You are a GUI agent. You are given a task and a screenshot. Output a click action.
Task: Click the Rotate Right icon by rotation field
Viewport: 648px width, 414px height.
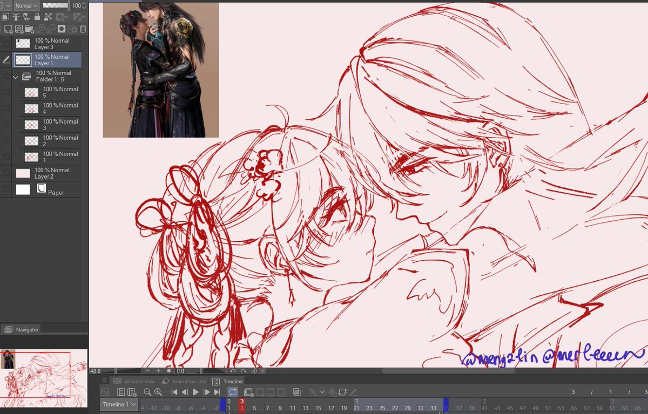[x=243, y=371]
